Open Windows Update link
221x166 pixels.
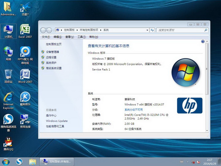(x=57, y=121)
